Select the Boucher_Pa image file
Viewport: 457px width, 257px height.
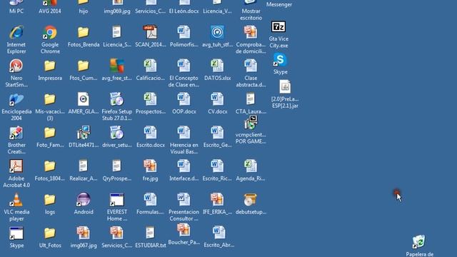point(184,231)
